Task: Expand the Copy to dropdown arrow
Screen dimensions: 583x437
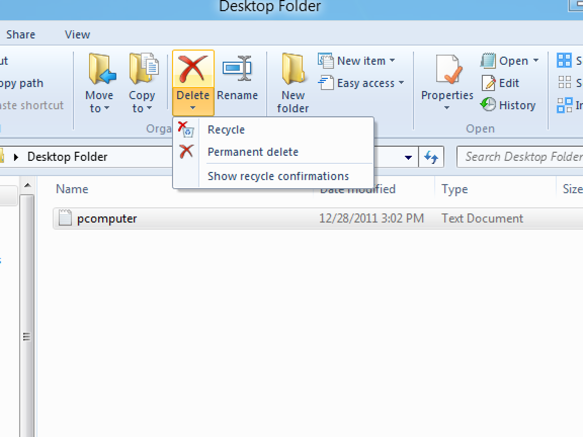Action: 149,108
